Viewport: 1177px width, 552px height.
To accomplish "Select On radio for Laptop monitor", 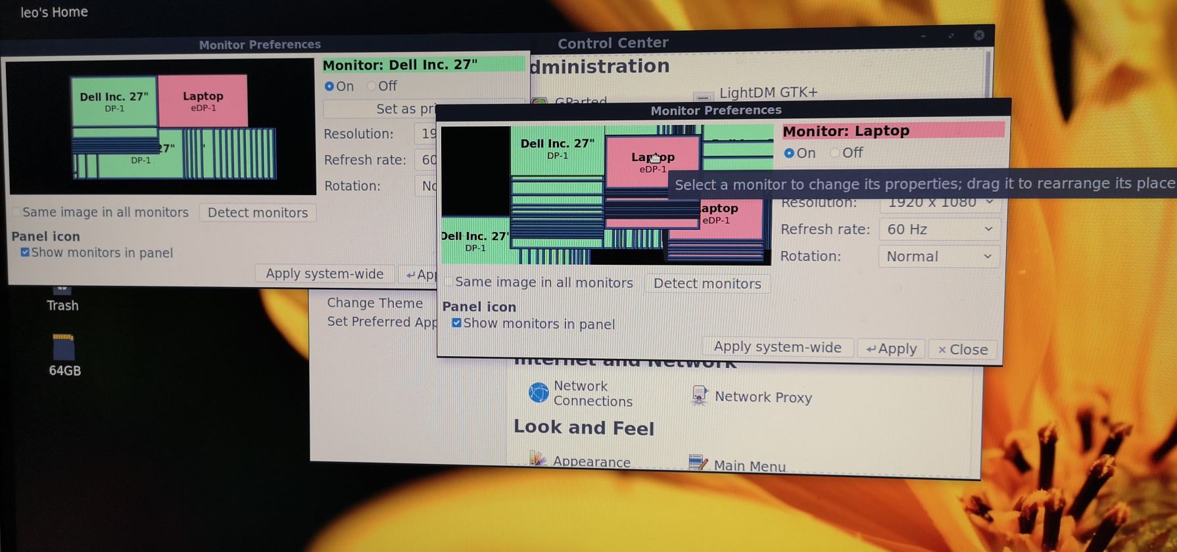I will coord(789,153).
